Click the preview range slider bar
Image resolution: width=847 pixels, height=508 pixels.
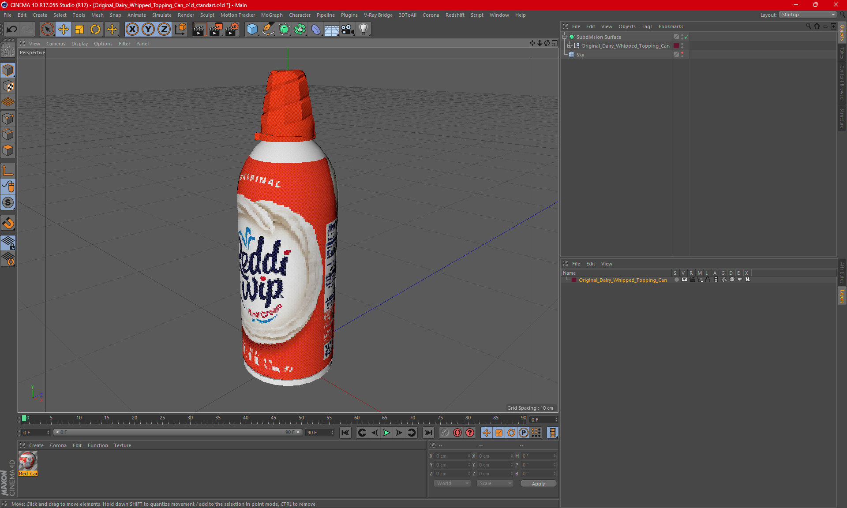pyautogui.click(x=177, y=432)
